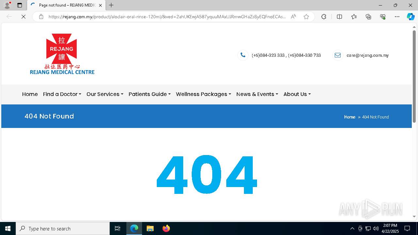418x235 pixels.
Task: Switch to Microsoft Edge on taskbar
Action: (134, 228)
